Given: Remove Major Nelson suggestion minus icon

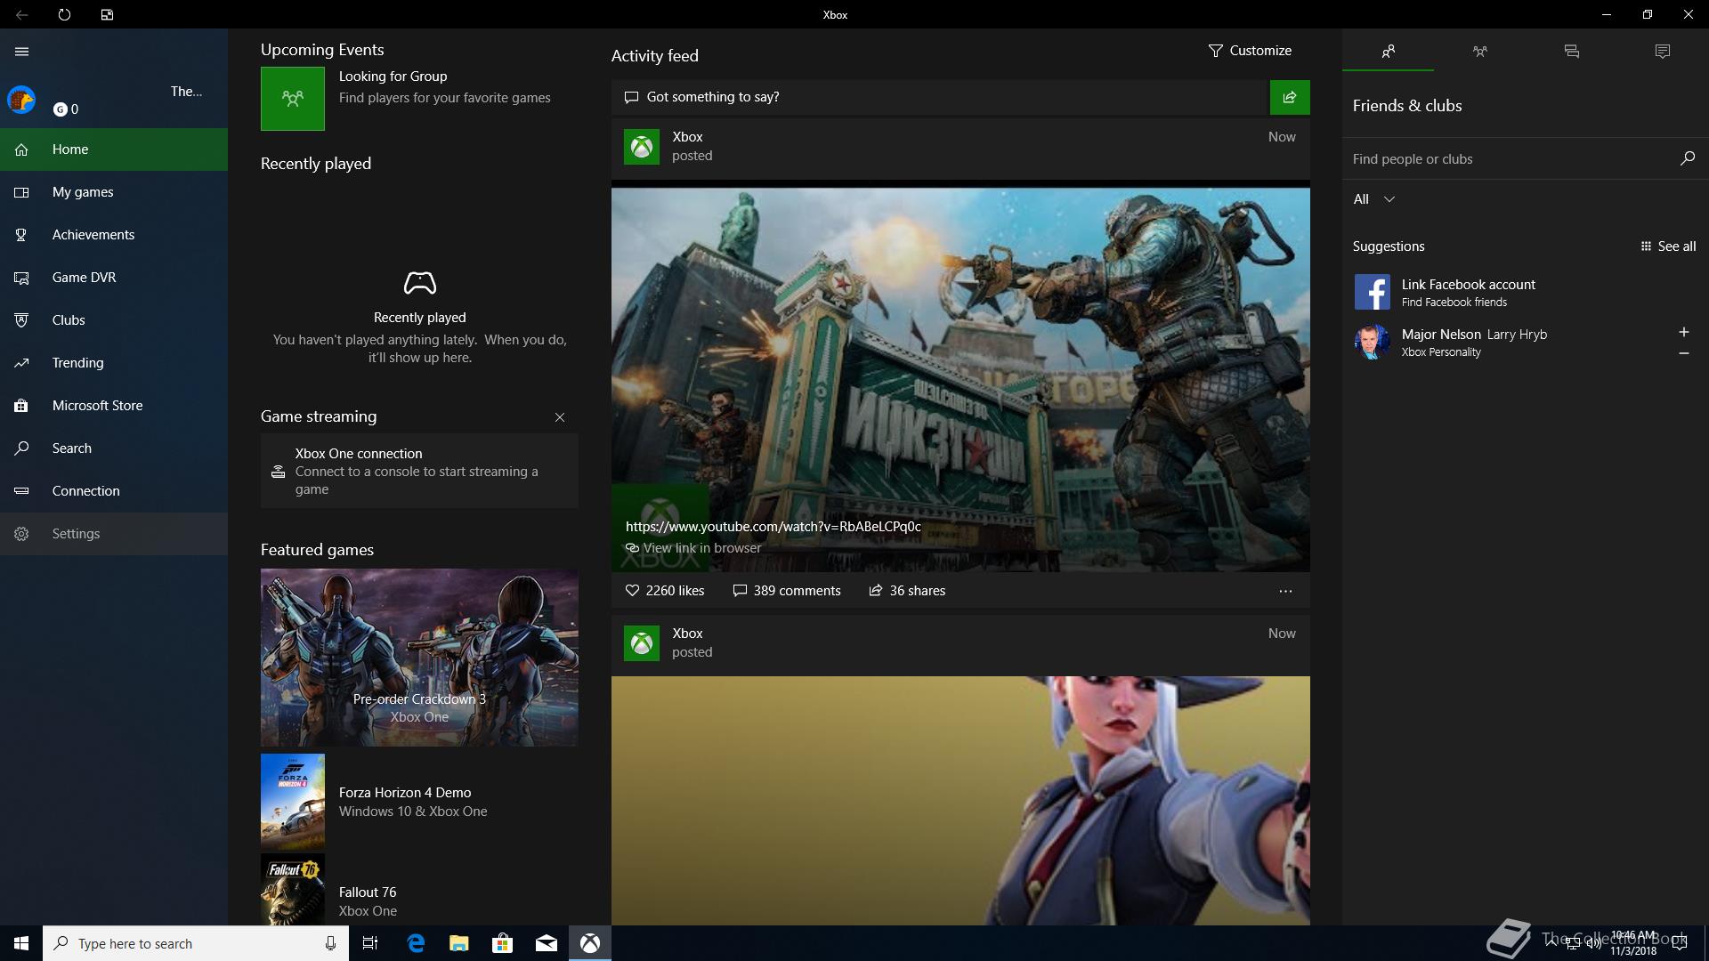Looking at the screenshot, I should point(1683,353).
